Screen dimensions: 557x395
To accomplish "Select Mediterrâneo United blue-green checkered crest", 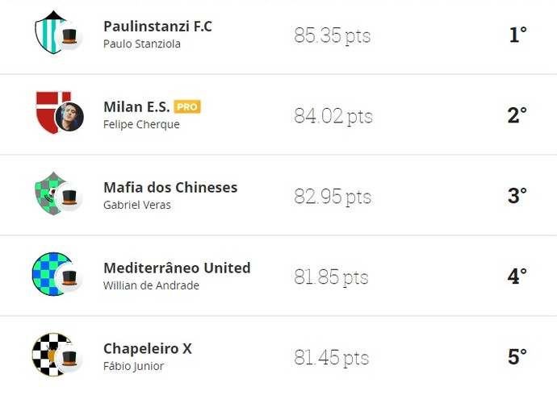I will (51, 274).
